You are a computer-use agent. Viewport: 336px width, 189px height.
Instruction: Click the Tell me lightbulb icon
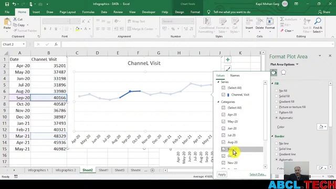pyautogui.click(x=208, y=12)
